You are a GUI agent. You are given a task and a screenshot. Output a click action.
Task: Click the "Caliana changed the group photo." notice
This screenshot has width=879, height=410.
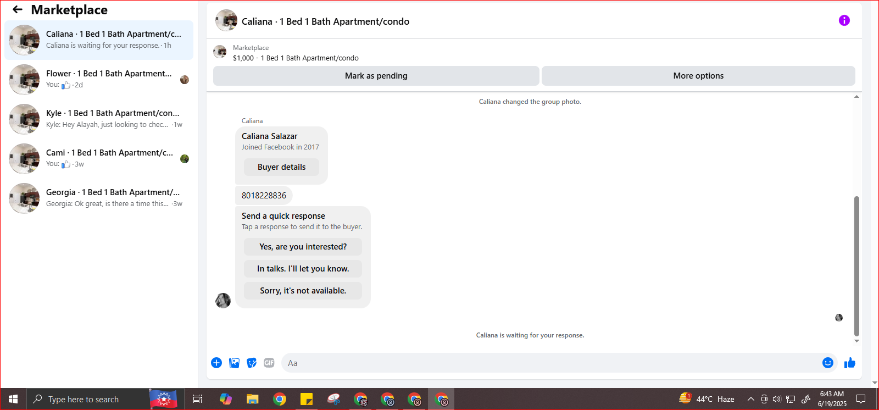point(530,102)
